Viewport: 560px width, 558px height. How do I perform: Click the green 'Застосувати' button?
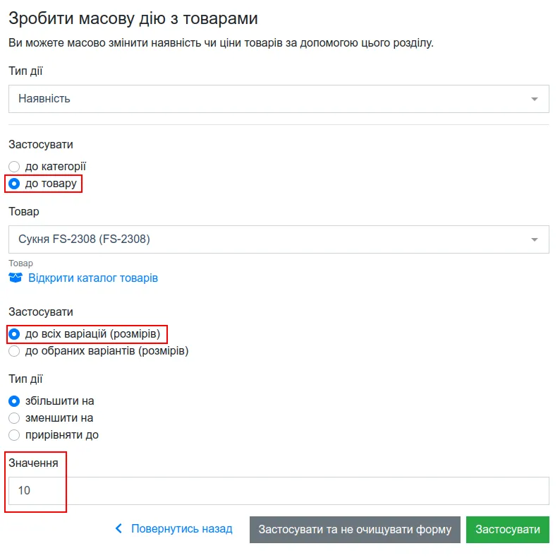508,530
